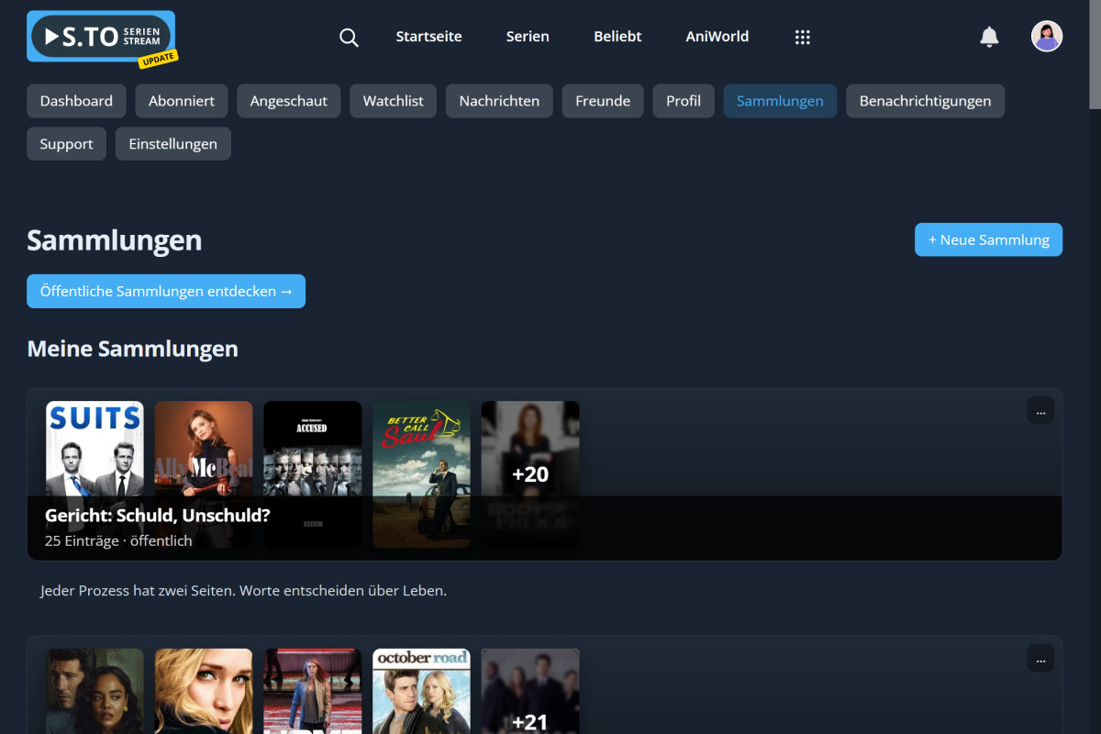This screenshot has width=1101, height=734.
Task: Open Serien in the top navigation
Action: coord(528,37)
